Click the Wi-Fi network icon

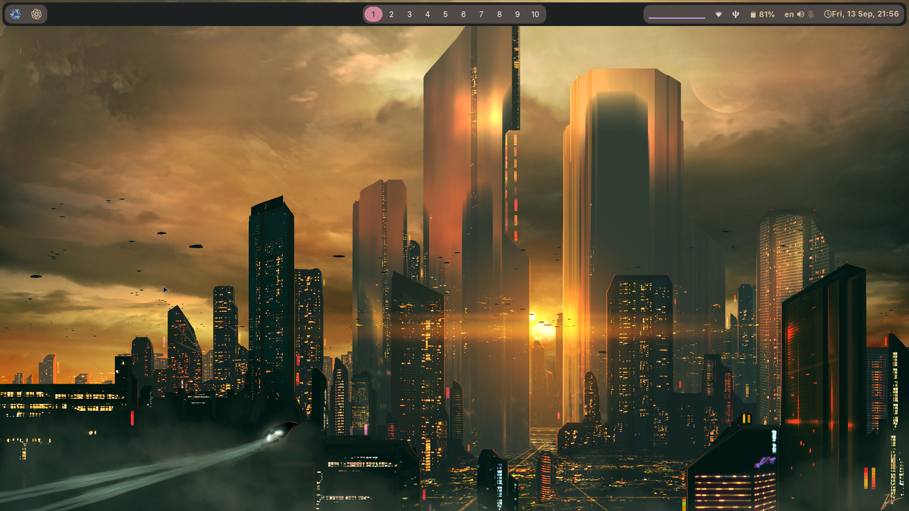pos(719,14)
